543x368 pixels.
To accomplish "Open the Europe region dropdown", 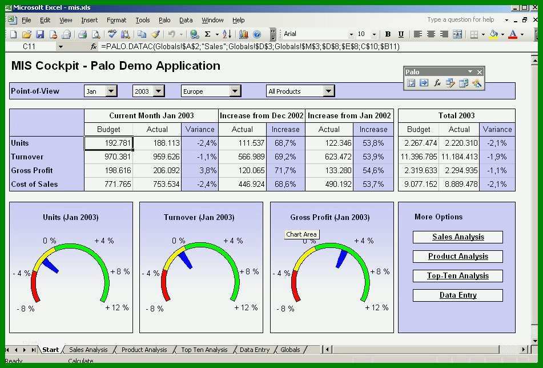I will (235, 91).
